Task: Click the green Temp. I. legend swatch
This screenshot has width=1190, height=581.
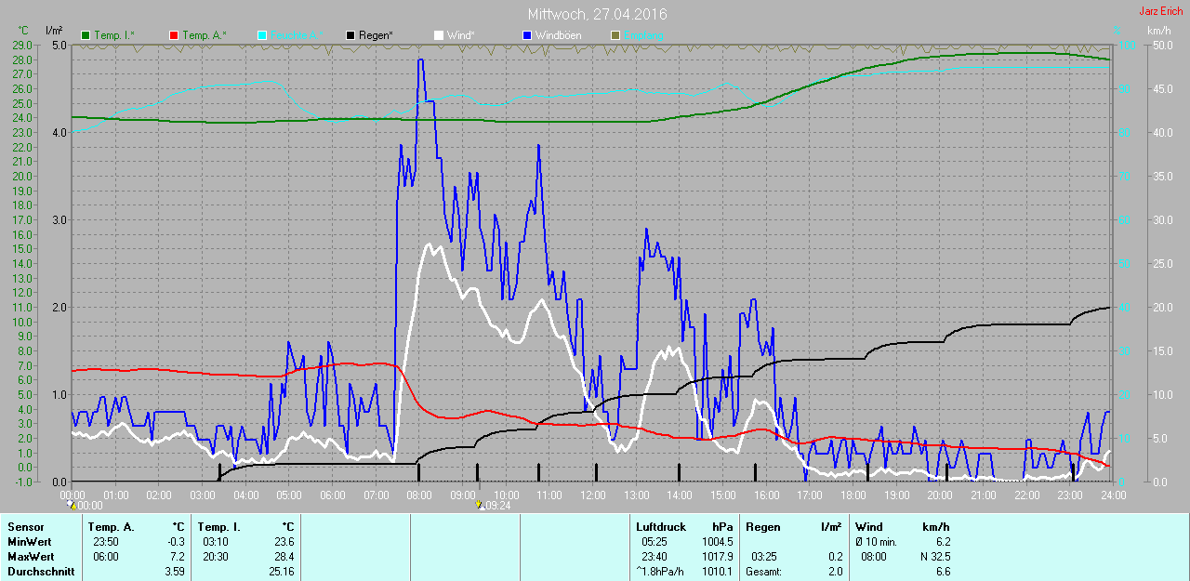Action: pos(86,35)
